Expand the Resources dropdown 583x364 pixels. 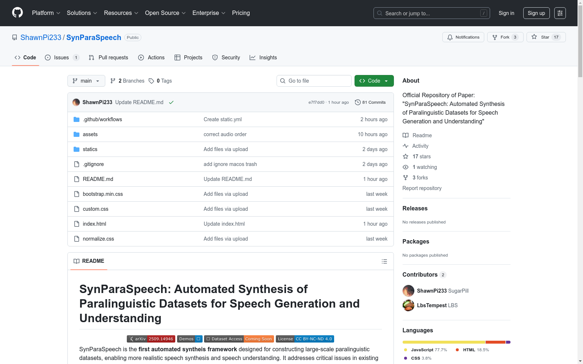[121, 13]
